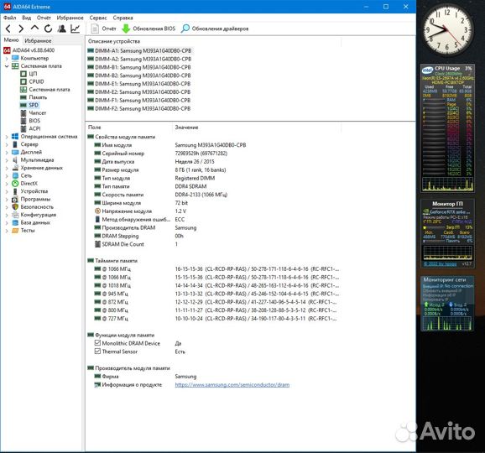This screenshot has width=485, height=453.
Task: Open the Справка menu
Action: (123, 18)
